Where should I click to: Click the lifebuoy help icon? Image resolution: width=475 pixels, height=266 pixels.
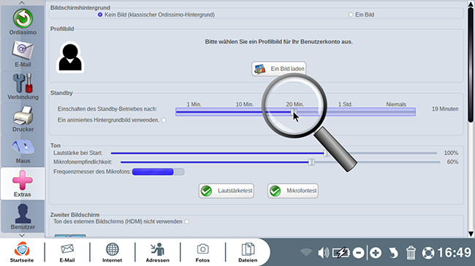point(428,253)
